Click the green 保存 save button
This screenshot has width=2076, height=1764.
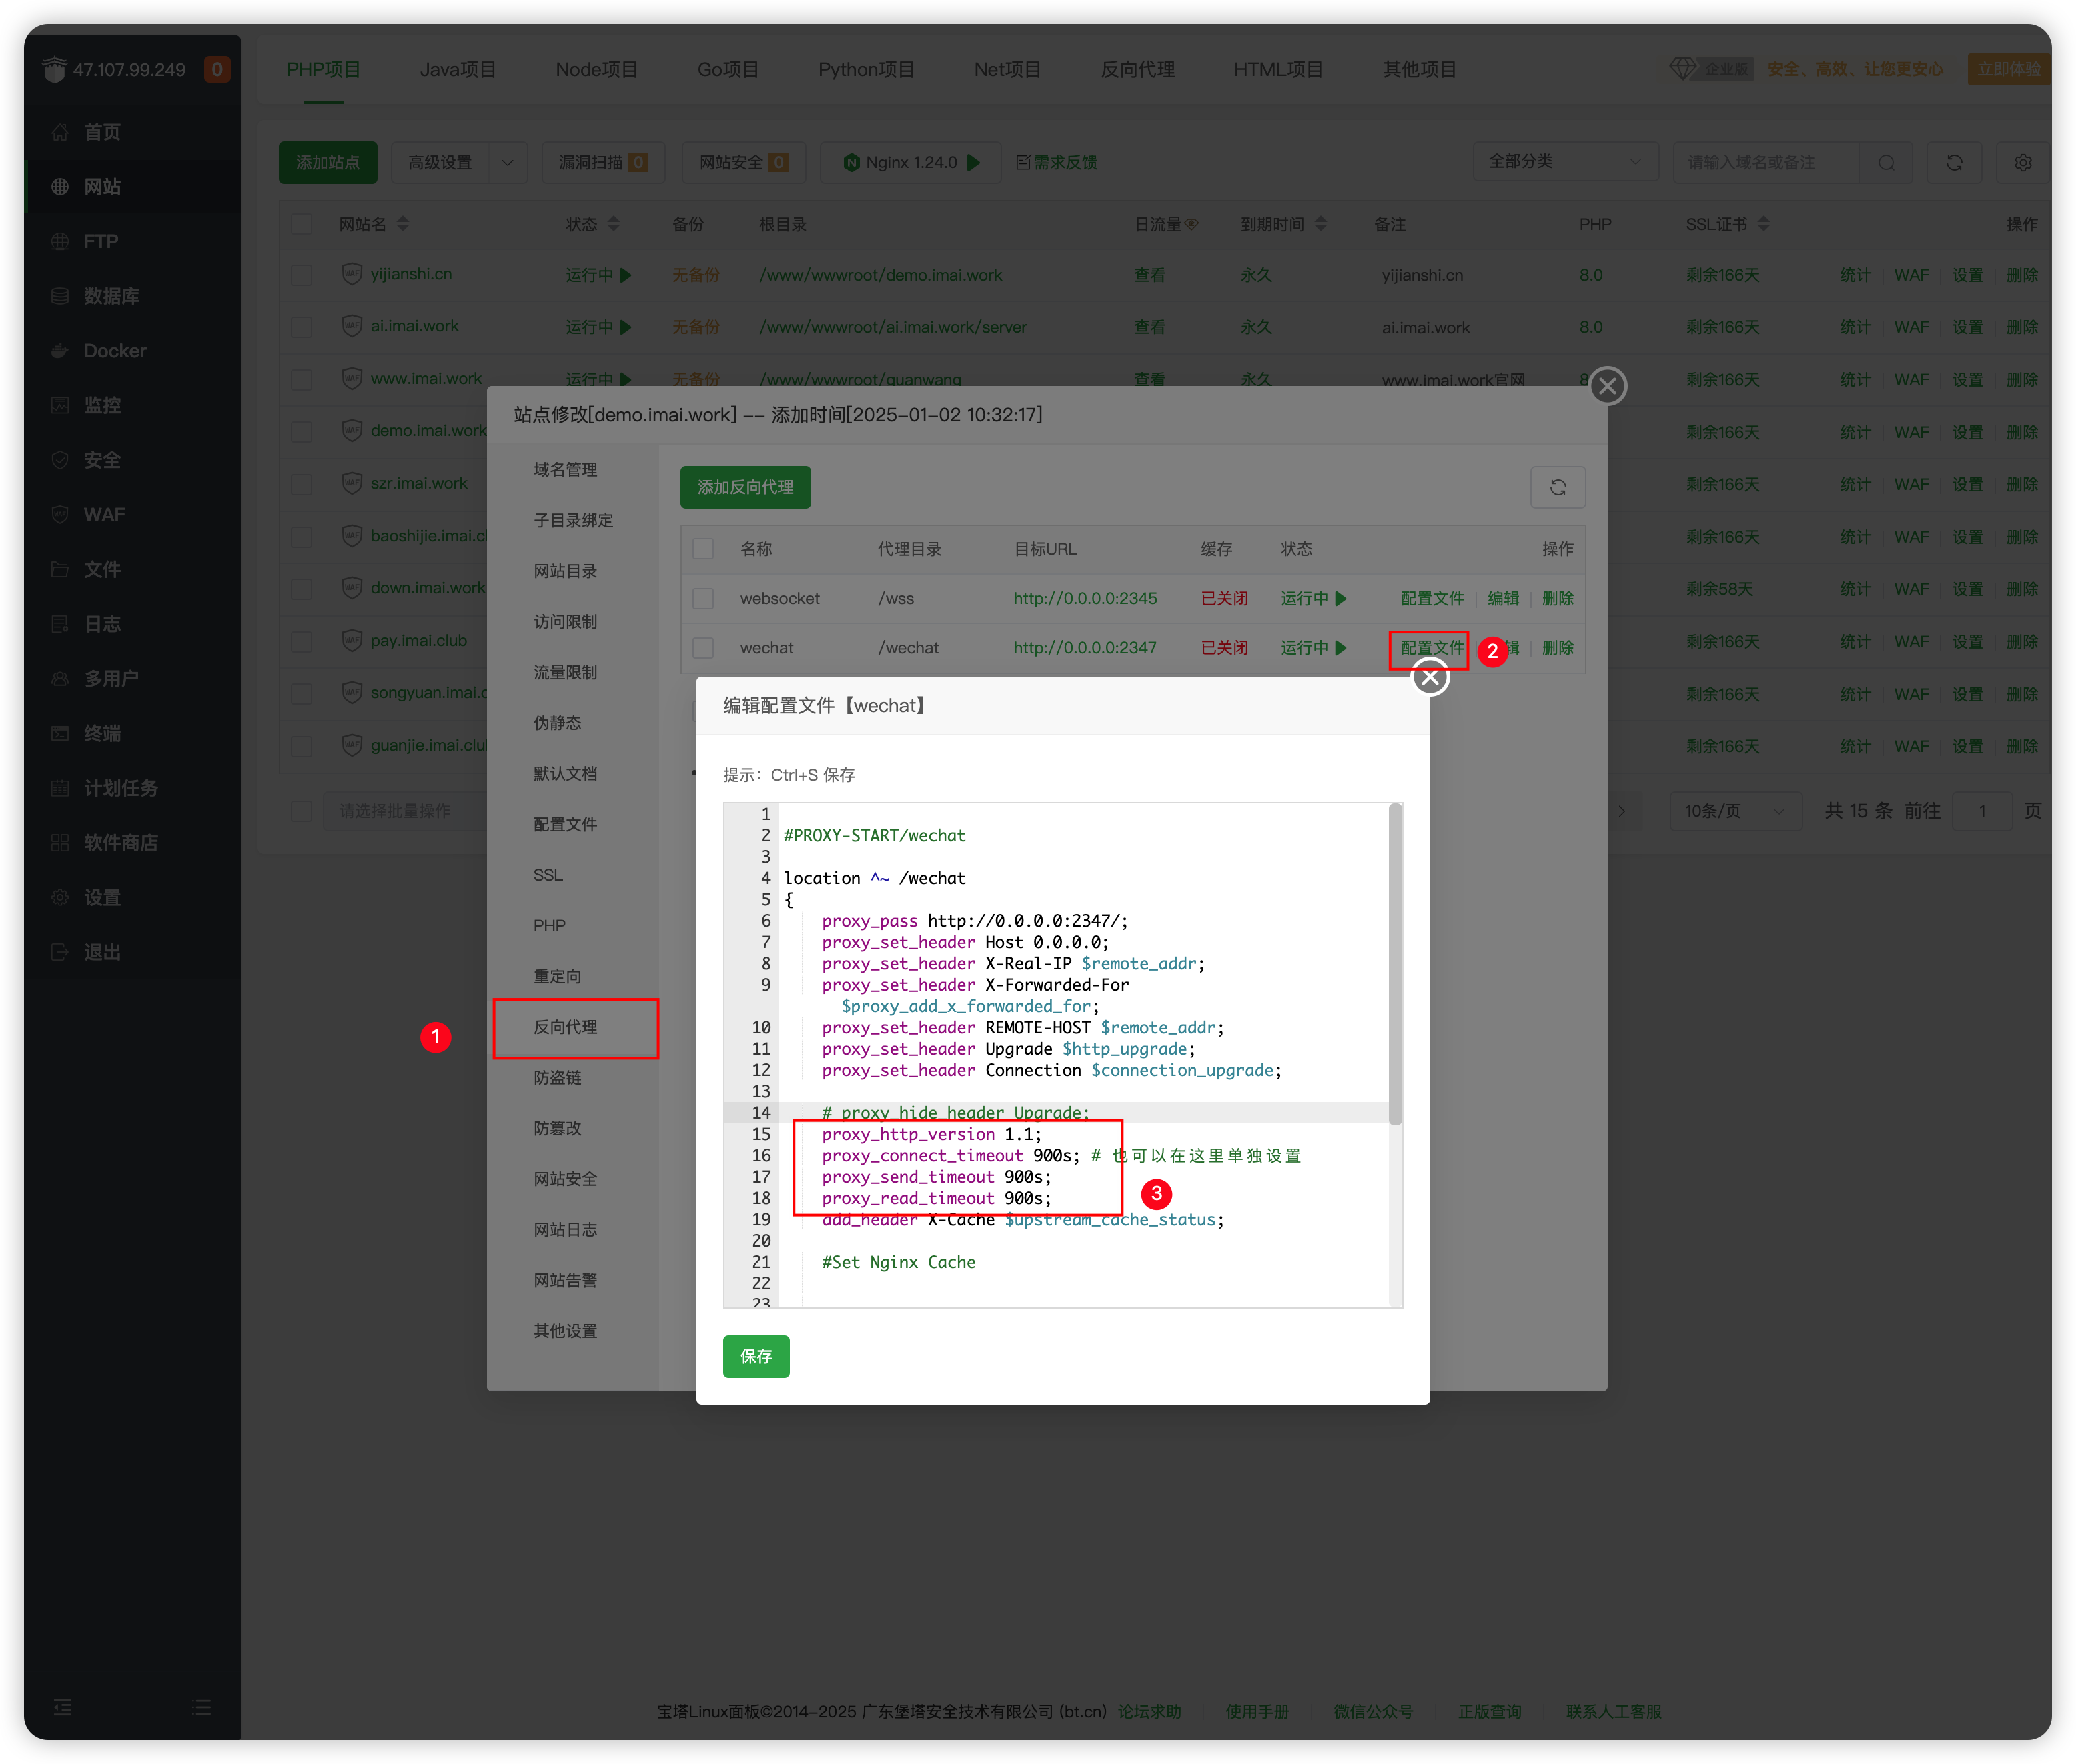[755, 1356]
